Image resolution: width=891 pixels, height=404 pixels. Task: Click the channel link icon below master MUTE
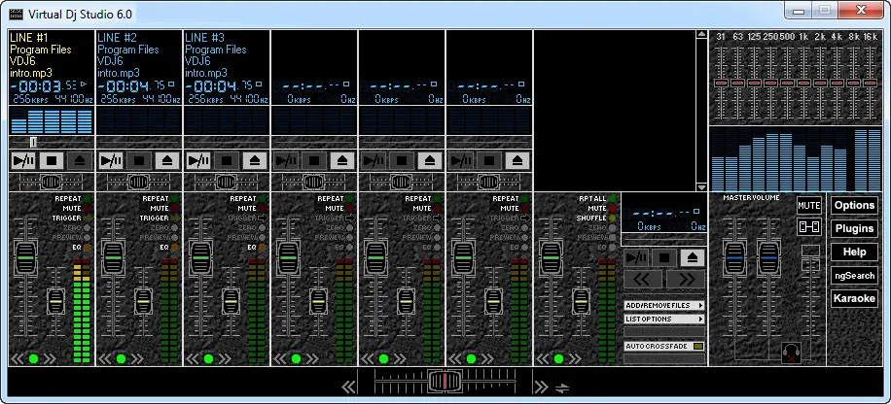809,227
